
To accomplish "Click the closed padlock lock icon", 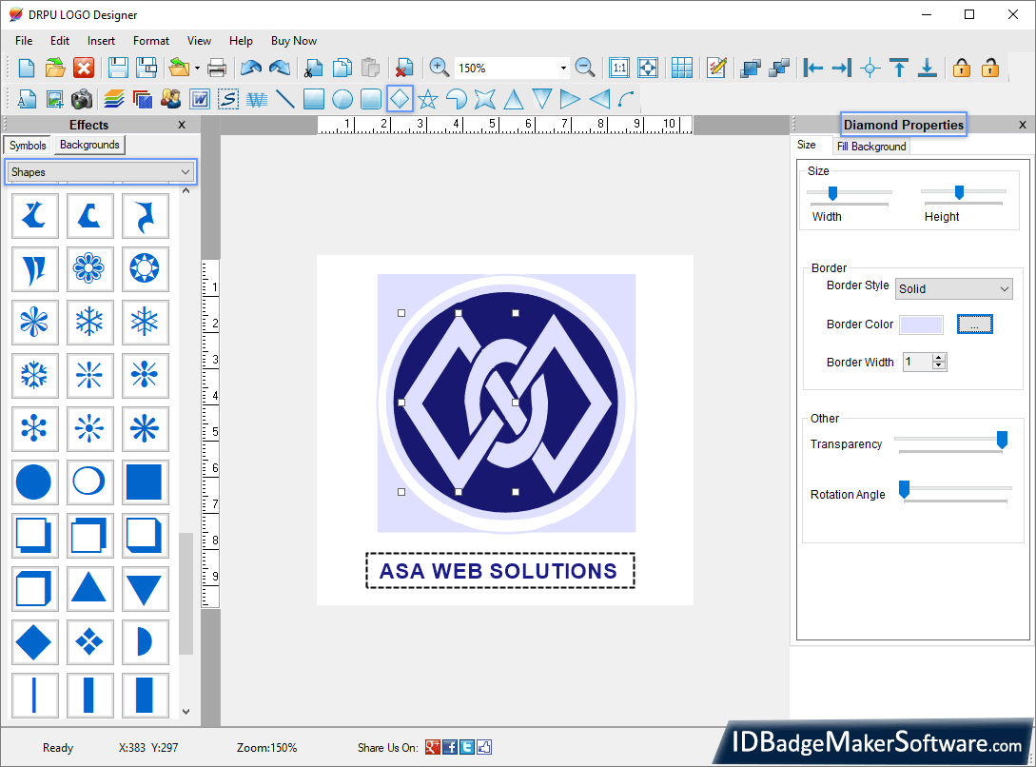I will pyautogui.click(x=962, y=68).
